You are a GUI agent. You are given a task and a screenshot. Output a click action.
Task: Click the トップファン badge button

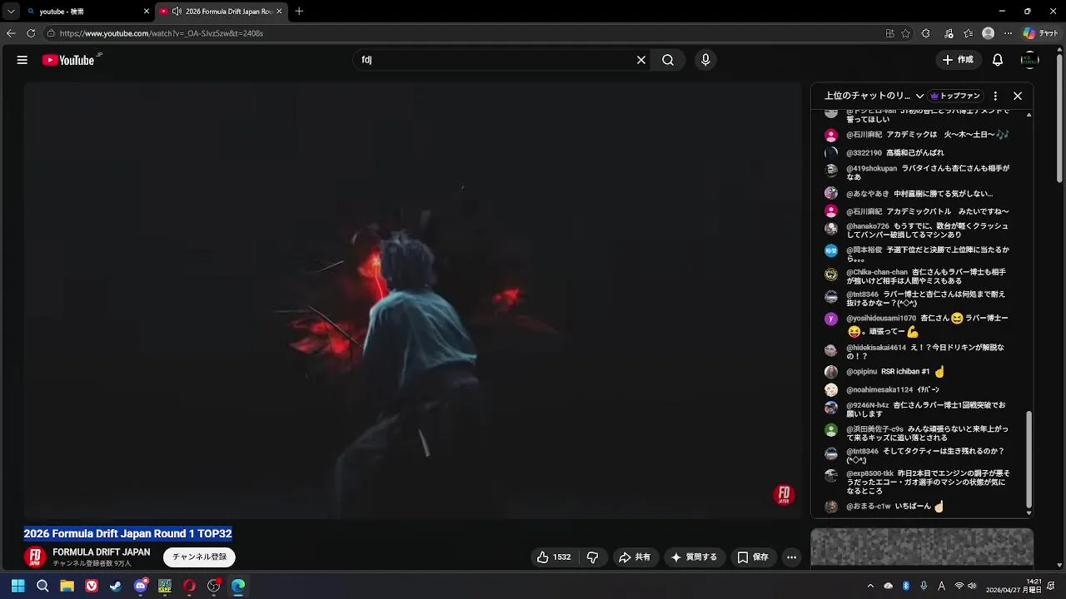pos(956,96)
